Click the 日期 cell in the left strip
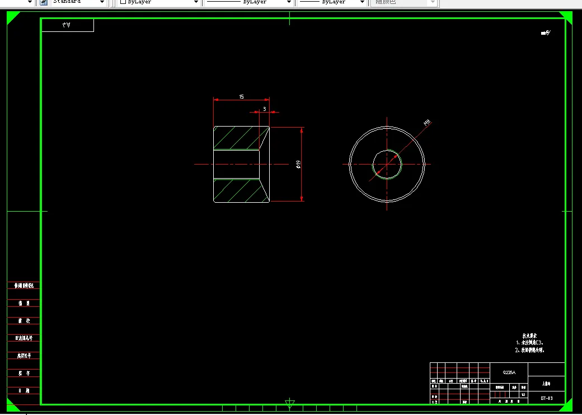 [24, 391]
